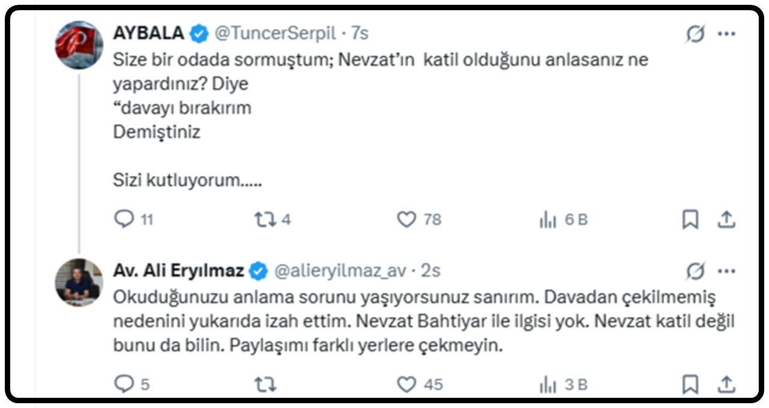Viewport: 769px width, 408px height.
Task: Share AYBALA's tweet
Action: point(726,220)
